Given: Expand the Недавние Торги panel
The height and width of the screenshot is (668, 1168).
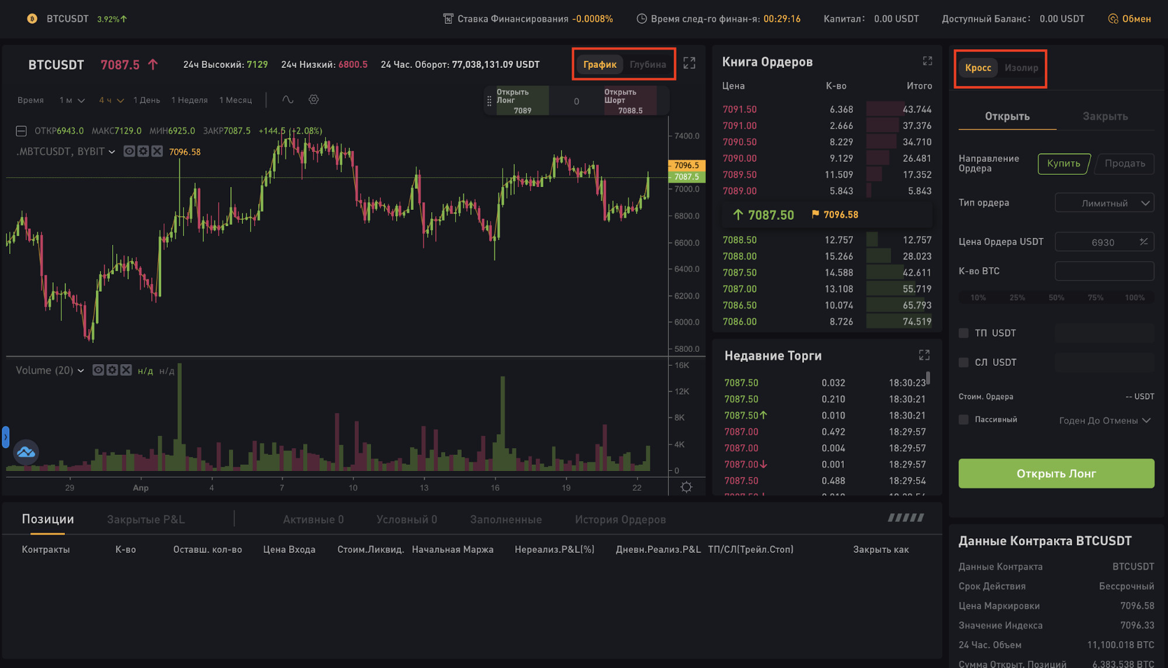Looking at the screenshot, I should click(924, 355).
